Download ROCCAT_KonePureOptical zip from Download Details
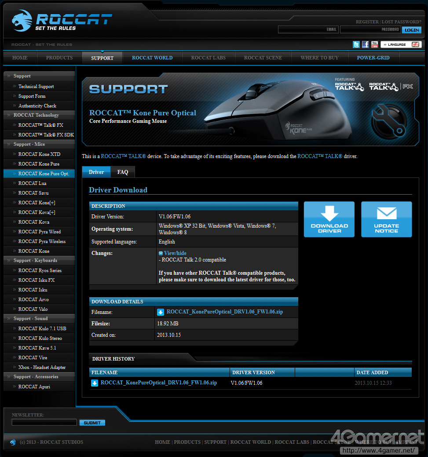This screenshot has width=428, height=457. 225,312
